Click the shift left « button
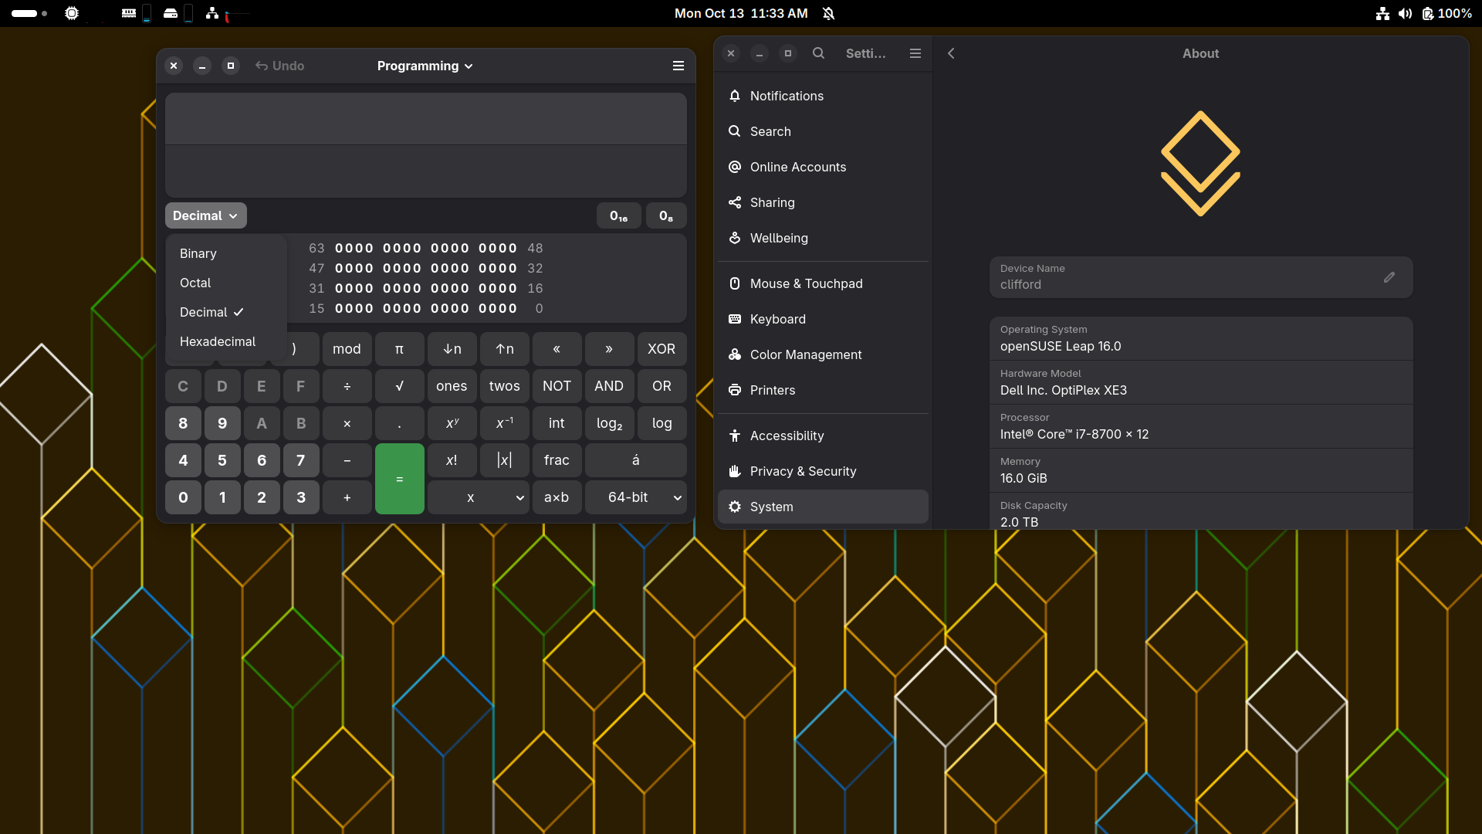The height and width of the screenshot is (834, 1482). point(557,349)
